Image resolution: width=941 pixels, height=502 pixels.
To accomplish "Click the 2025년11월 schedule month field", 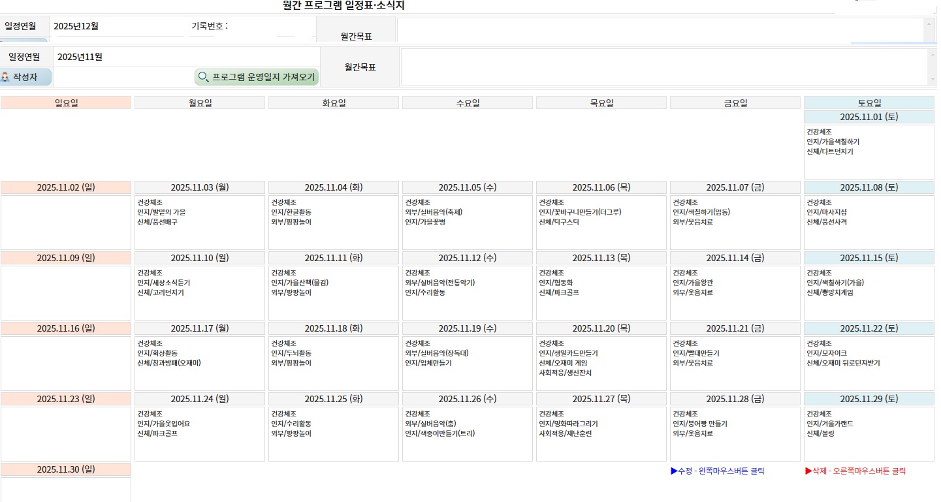I will tap(186, 57).
